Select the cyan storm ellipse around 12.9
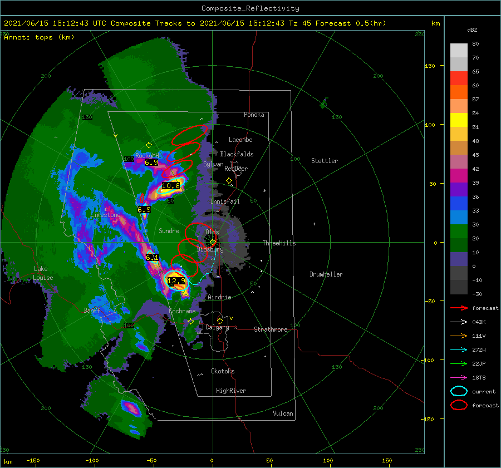 point(176,280)
